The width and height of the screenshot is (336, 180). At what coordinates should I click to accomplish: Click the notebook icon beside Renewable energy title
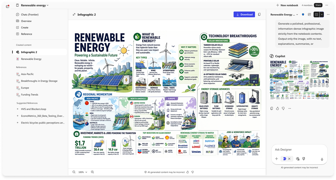tap(17, 5)
